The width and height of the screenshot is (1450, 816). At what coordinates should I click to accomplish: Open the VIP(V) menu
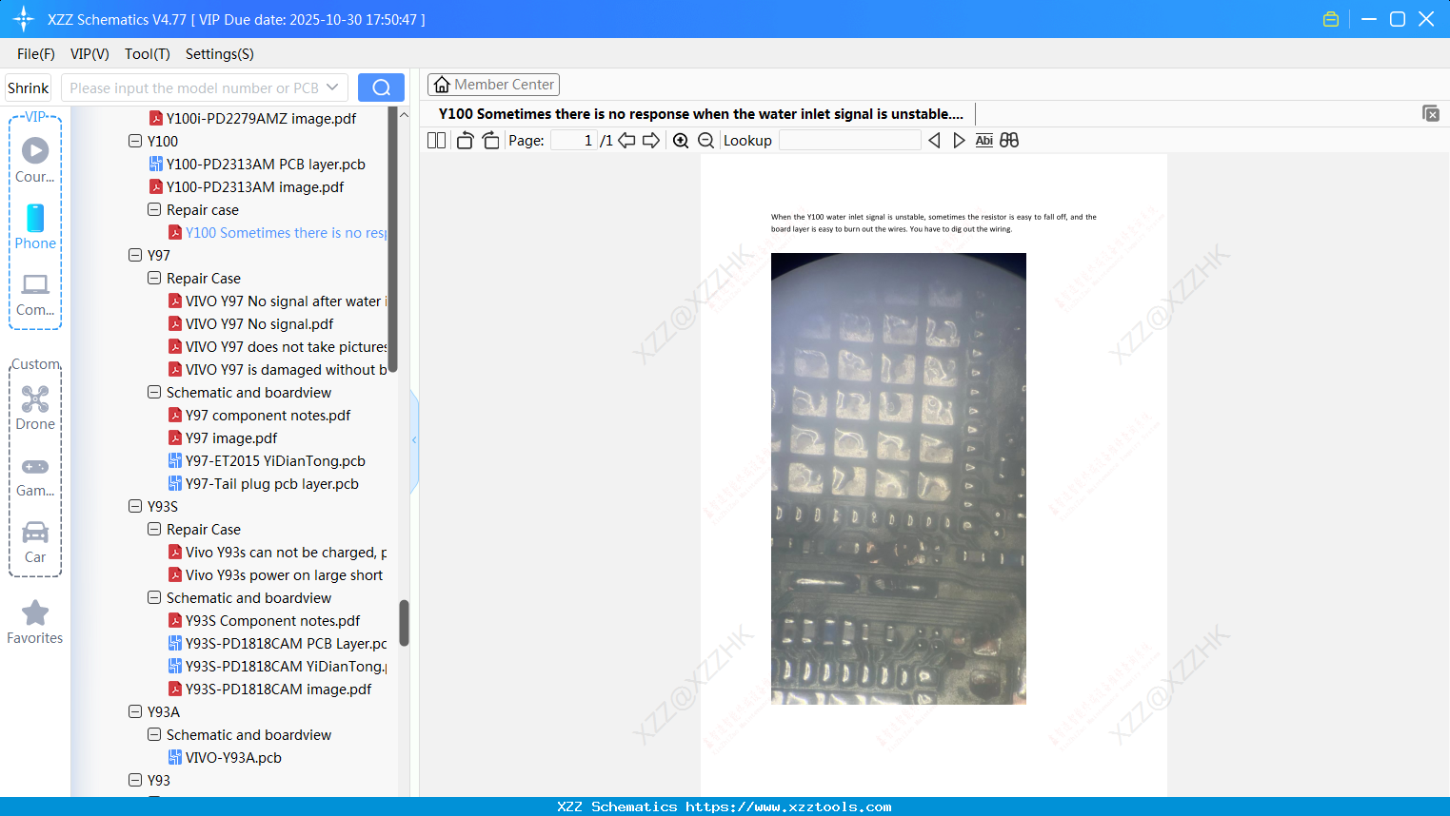pyautogui.click(x=89, y=54)
